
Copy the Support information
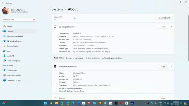[x=163, y=98]
